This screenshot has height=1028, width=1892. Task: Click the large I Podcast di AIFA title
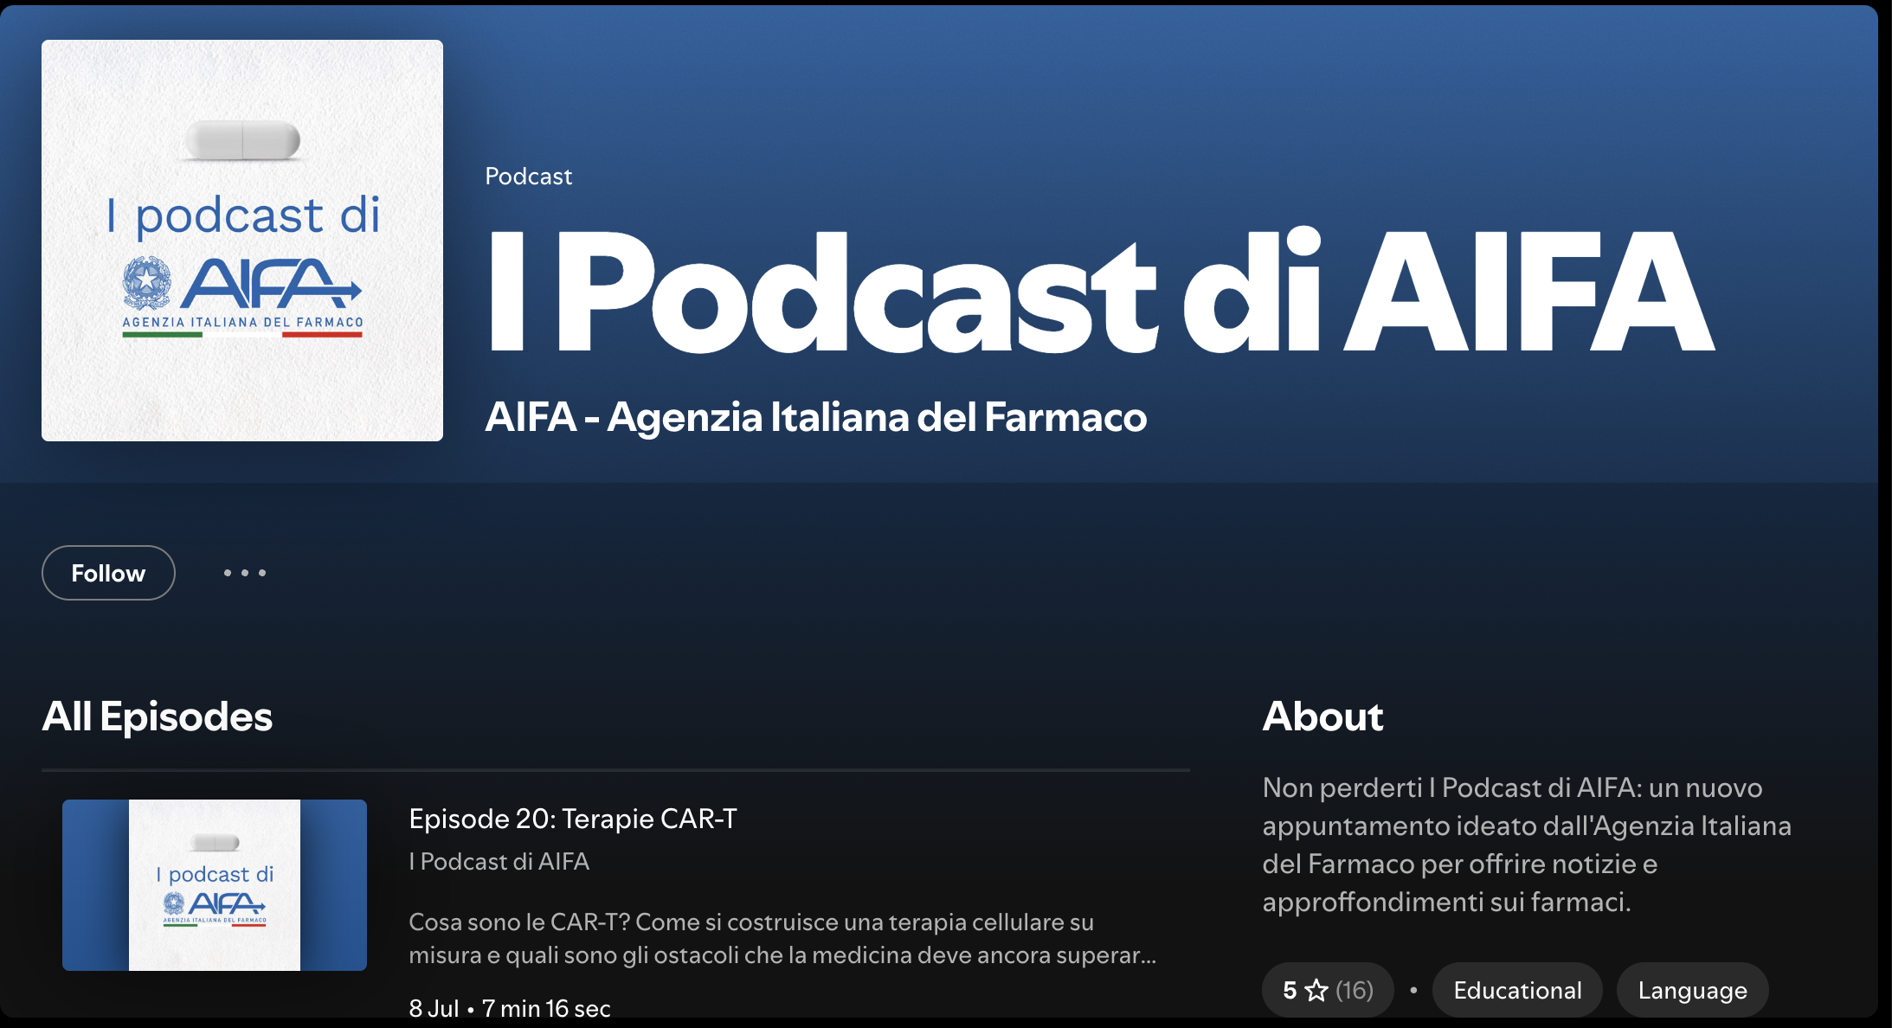click(x=1100, y=292)
